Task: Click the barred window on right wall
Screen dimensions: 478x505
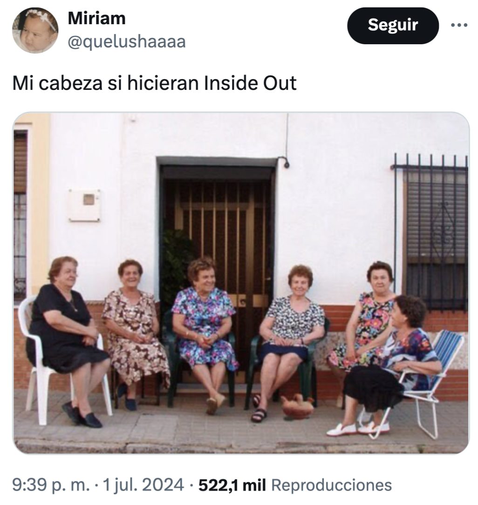Action: click(x=430, y=232)
